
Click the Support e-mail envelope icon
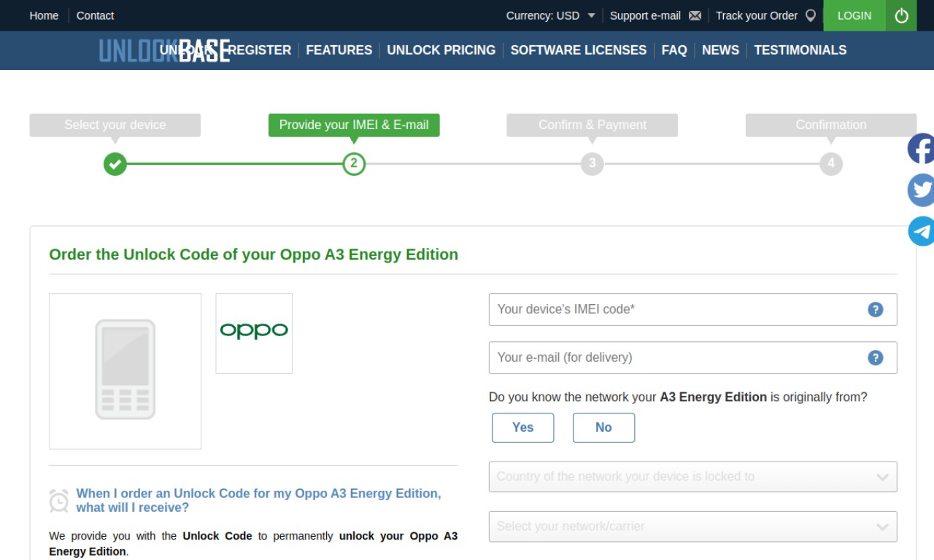(695, 15)
